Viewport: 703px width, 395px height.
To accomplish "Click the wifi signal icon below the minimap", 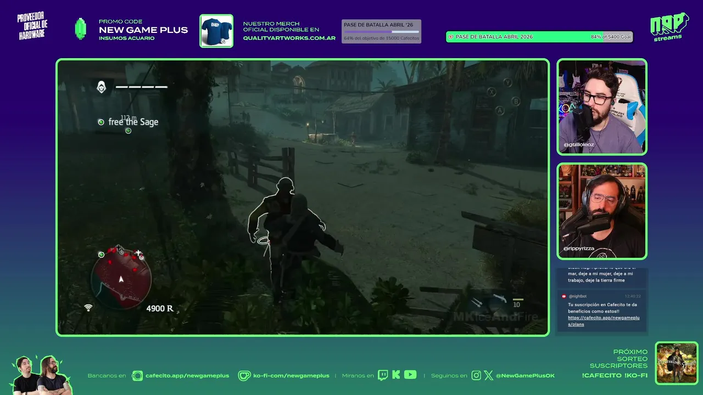I will pos(88,308).
